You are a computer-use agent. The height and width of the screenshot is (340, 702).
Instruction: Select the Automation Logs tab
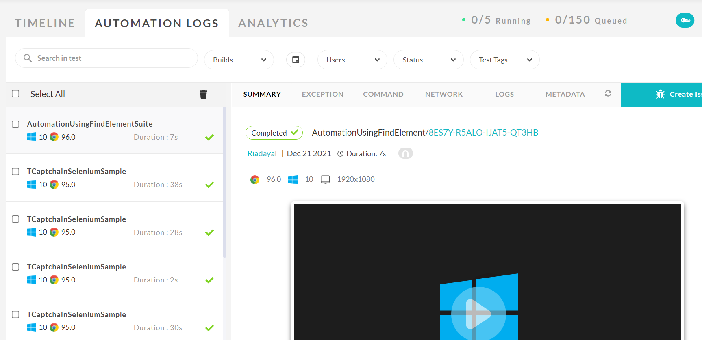tap(157, 23)
